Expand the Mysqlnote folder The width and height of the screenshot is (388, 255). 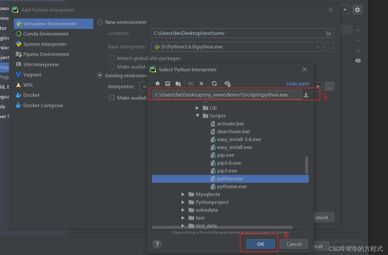click(x=183, y=194)
